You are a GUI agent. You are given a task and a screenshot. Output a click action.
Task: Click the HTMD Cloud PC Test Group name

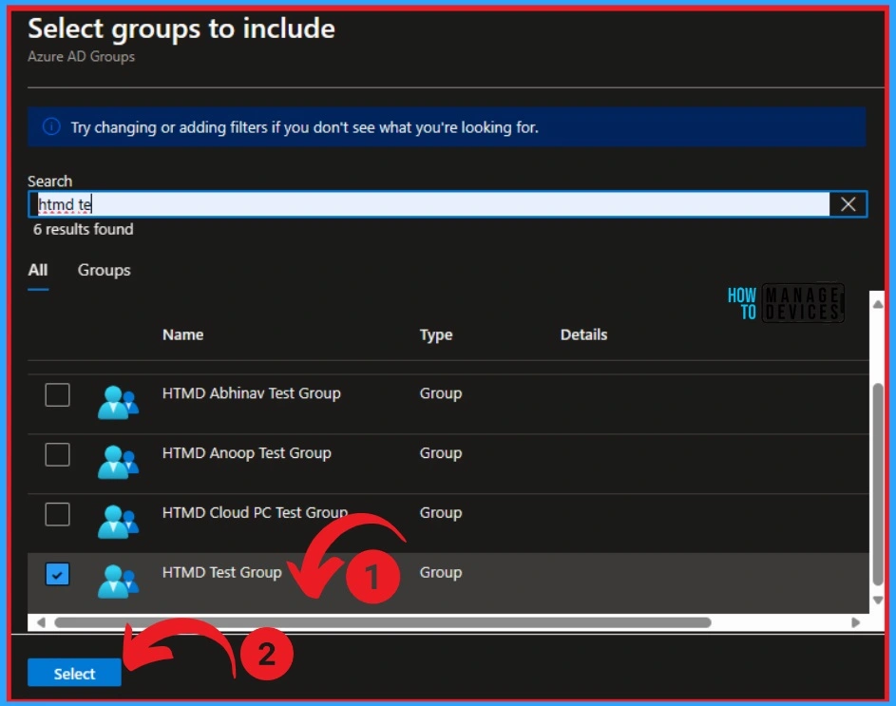pos(256,512)
